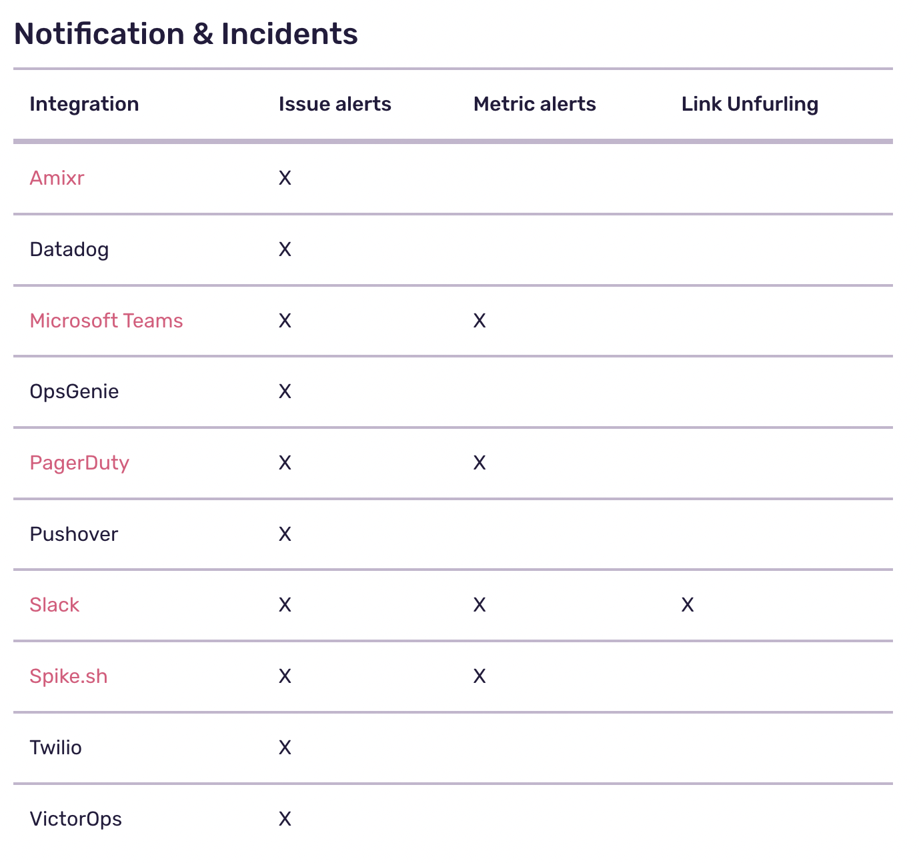Click the Datadog row name
This screenshot has width=919, height=863.
point(69,249)
